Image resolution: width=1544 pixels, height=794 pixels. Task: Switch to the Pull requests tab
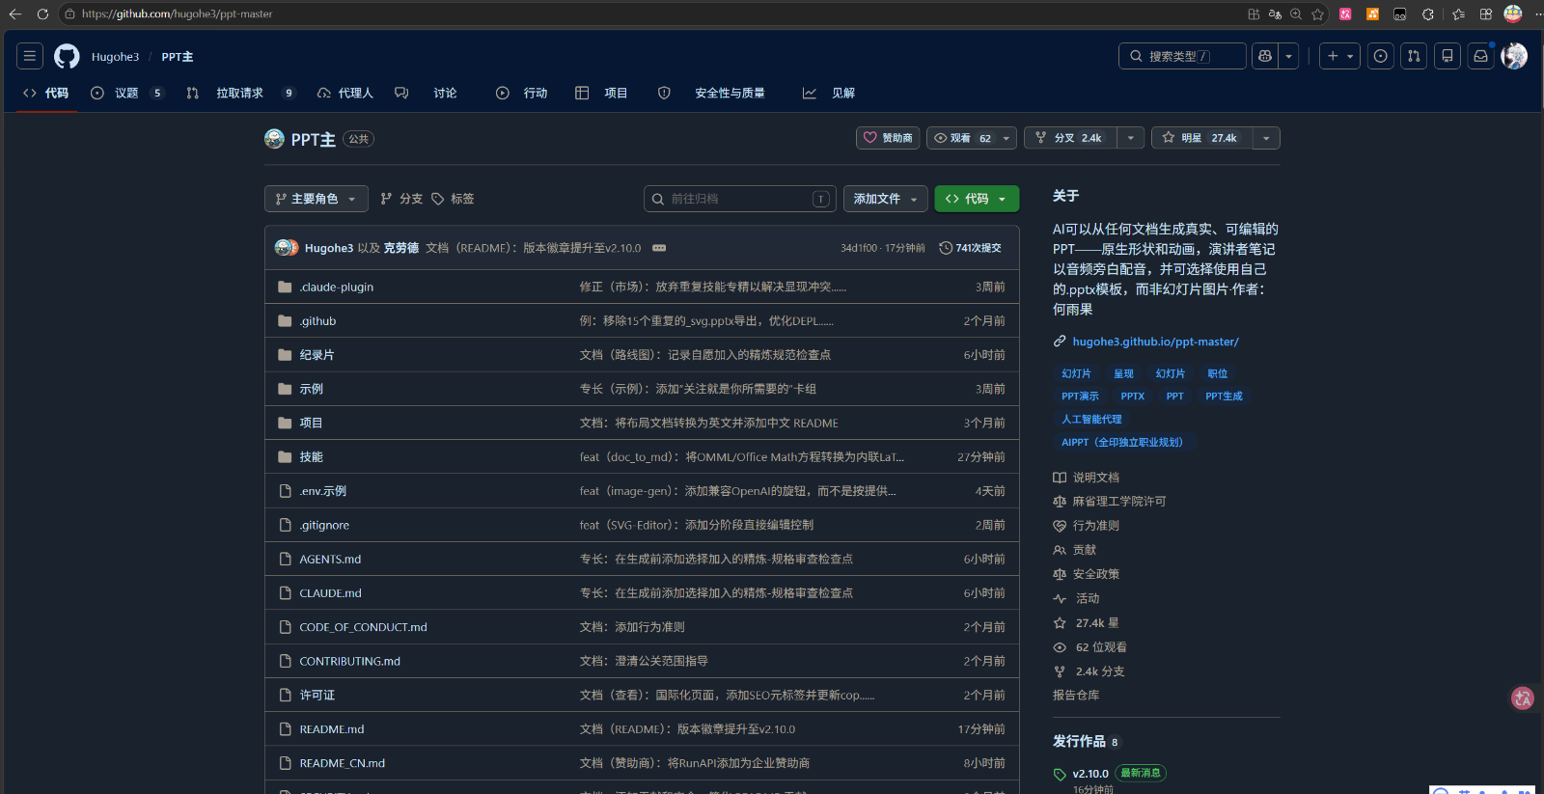point(239,93)
